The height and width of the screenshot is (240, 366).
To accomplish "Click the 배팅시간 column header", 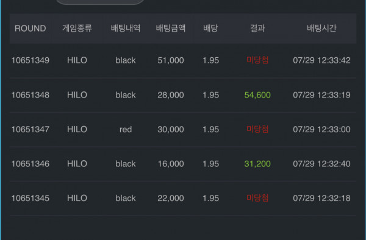I will 321,29.
